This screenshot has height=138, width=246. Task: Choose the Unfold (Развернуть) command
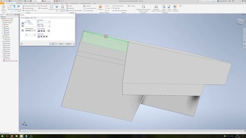pos(70,8)
